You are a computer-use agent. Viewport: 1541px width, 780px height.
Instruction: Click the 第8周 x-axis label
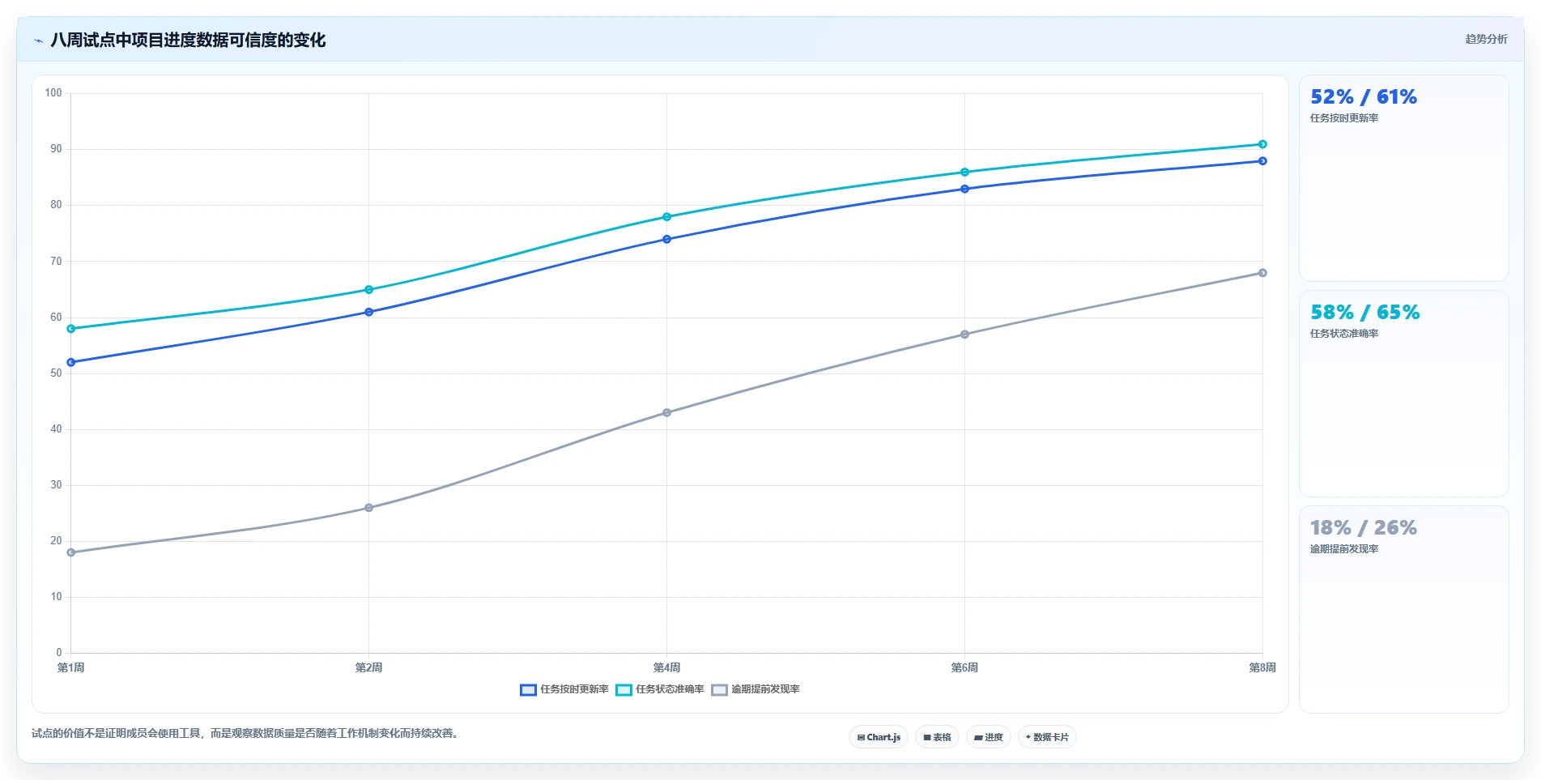point(1262,667)
